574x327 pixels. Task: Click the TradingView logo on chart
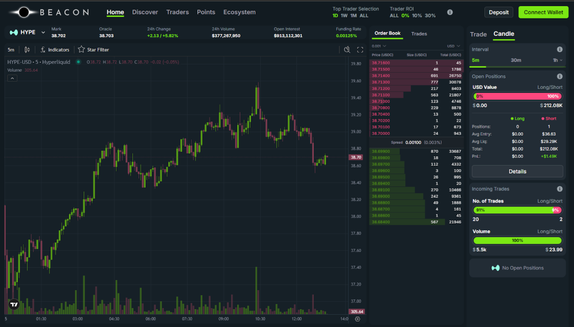pyautogui.click(x=14, y=305)
